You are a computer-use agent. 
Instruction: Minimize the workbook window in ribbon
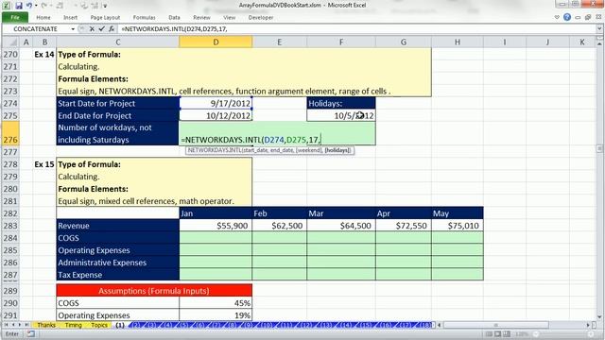pos(578,17)
